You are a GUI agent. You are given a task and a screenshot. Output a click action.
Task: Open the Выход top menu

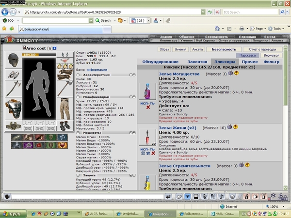270,37
